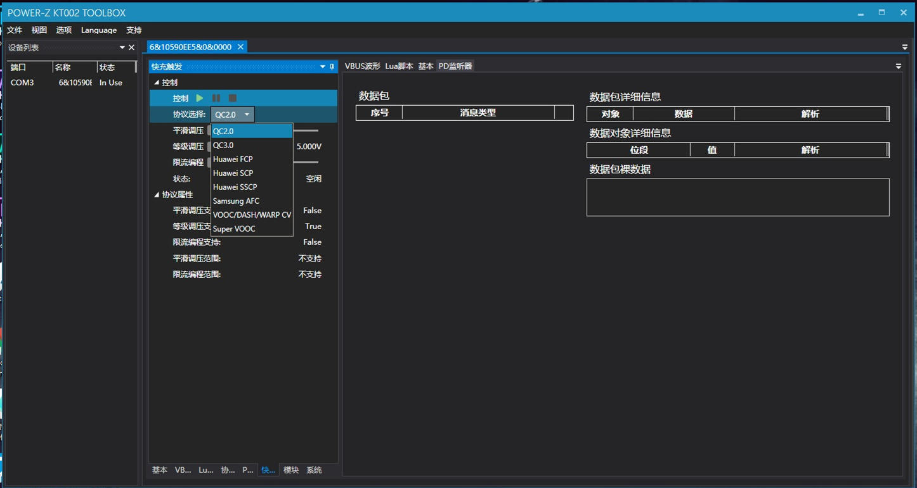
Task: Open the bottom 基本 panel tab
Action: tap(160, 470)
